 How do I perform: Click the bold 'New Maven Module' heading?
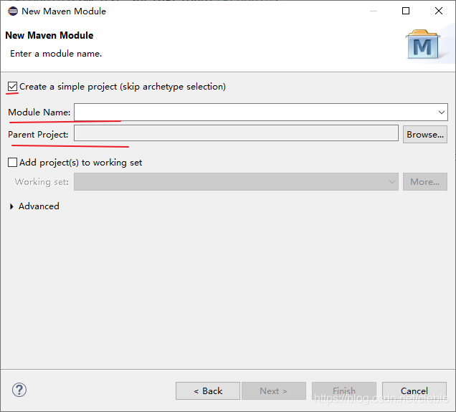(49, 35)
